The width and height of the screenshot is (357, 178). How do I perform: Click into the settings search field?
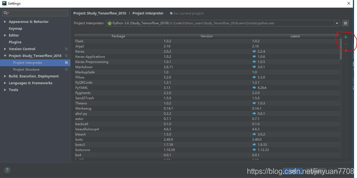coord(35,13)
